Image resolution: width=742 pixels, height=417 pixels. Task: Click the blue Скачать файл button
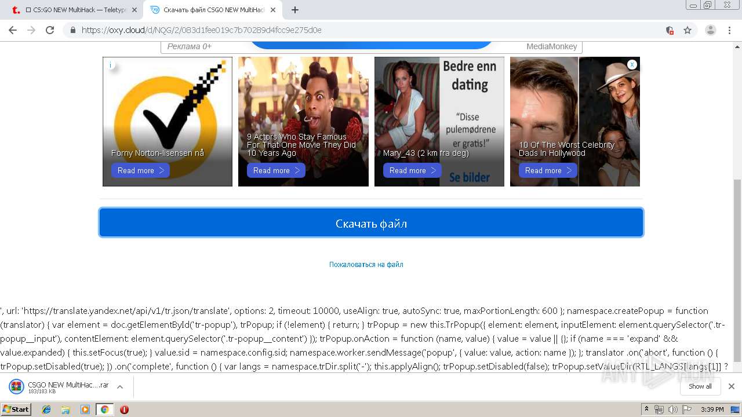pos(371,223)
